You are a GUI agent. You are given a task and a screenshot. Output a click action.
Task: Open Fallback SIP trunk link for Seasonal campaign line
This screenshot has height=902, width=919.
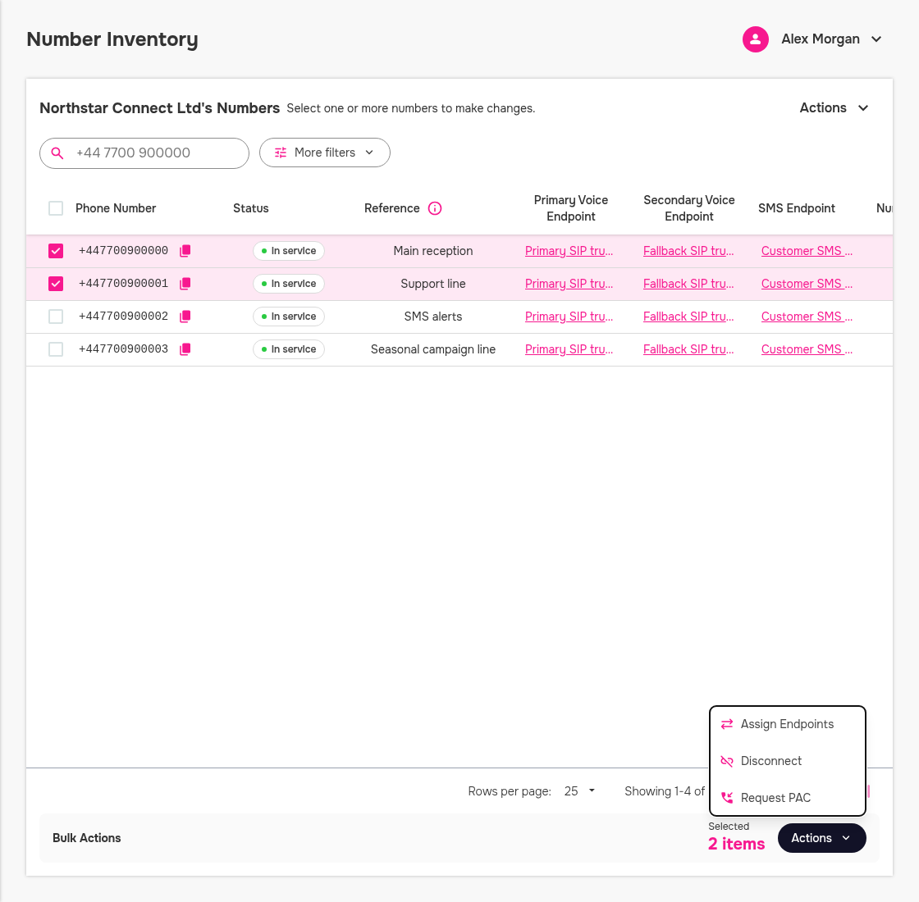[x=688, y=349]
